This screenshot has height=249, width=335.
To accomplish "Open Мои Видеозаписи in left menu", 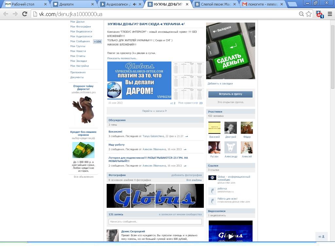I will point(81,31).
